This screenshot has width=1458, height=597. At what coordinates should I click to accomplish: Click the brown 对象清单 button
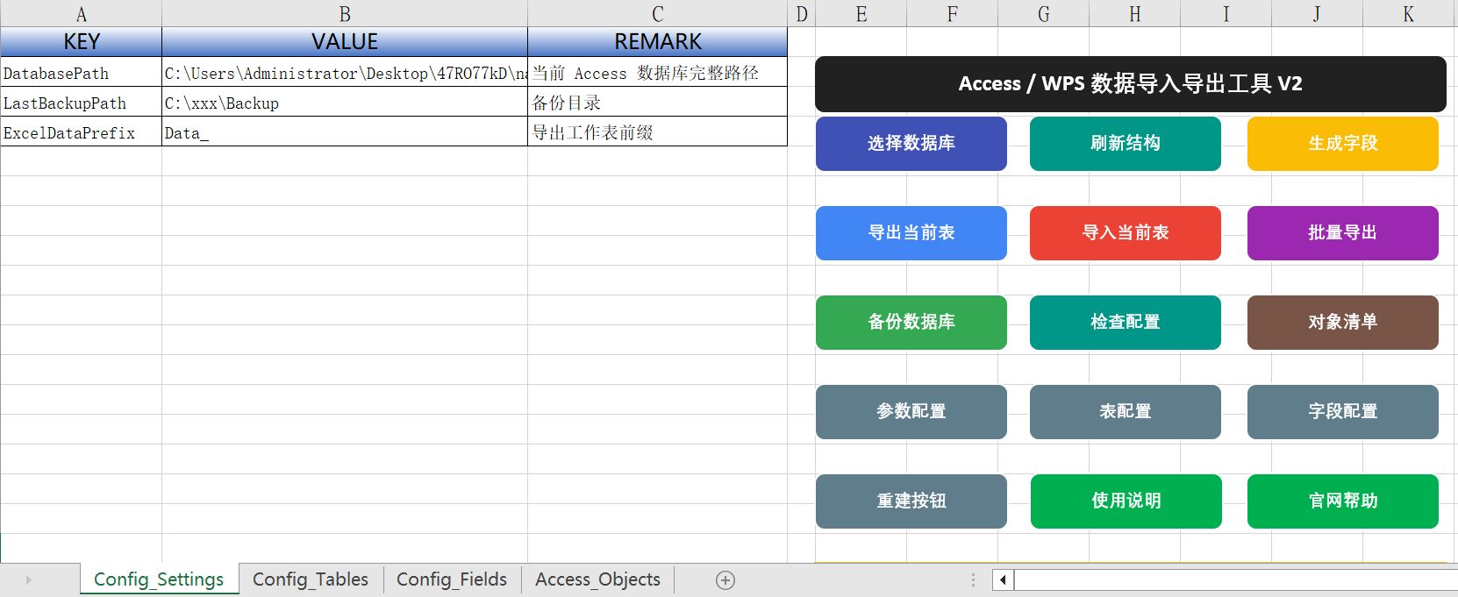(x=1342, y=323)
